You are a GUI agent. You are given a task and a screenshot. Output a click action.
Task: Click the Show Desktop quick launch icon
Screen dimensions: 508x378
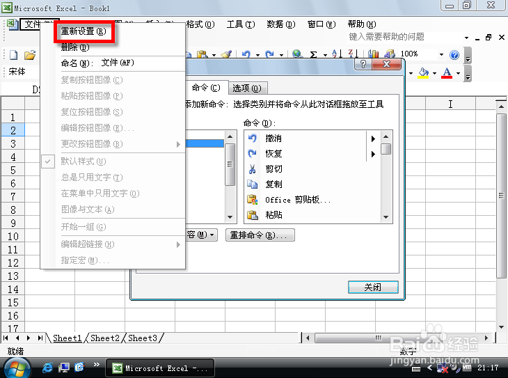tap(64, 368)
